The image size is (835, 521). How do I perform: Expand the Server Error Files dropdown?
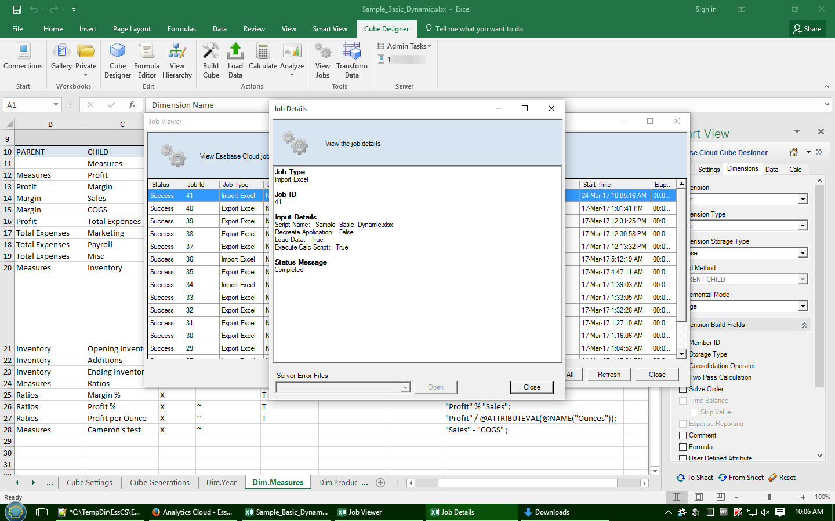tap(405, 388)
